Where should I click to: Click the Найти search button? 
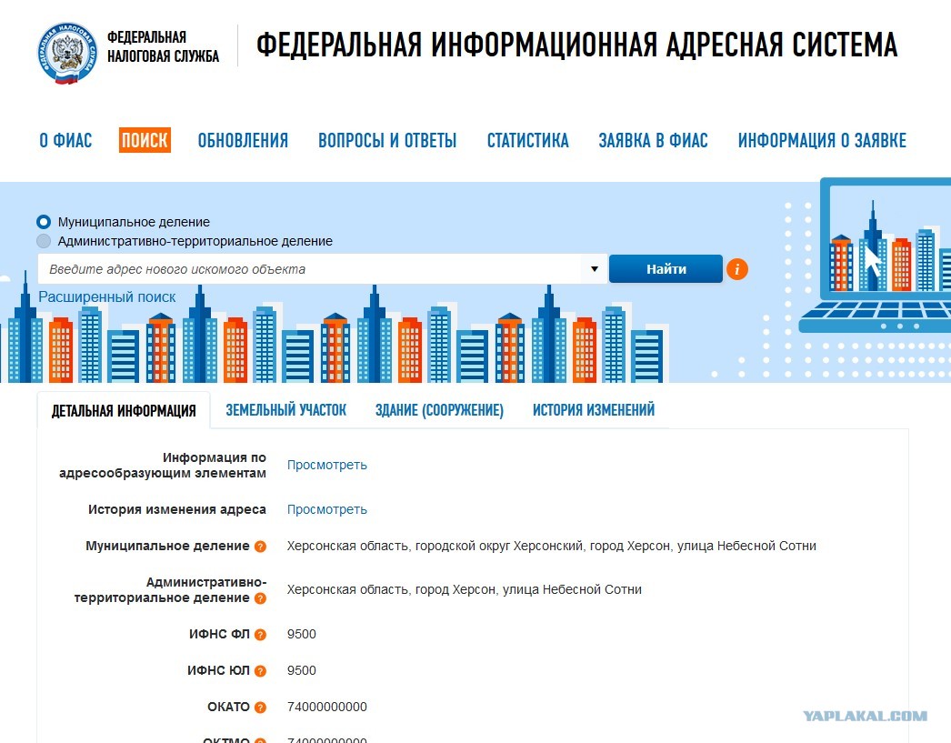tap(666, 268)
